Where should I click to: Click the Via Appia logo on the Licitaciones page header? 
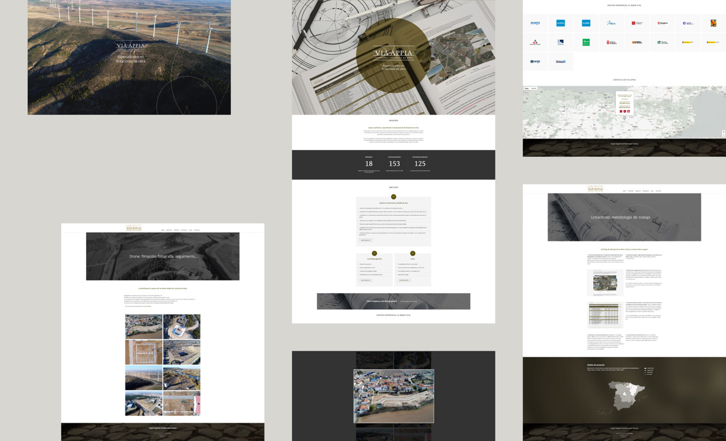595,189
